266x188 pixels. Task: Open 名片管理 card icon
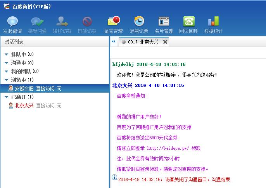164,21
